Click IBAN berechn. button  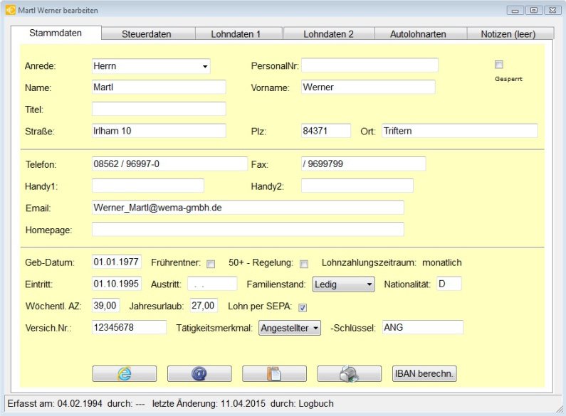click(x=424, y=373)
